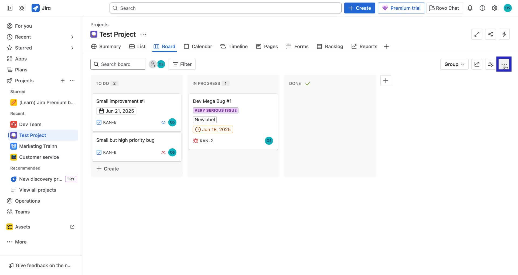This screenshot has width=518, height=275.
Task: Enter full screen with the expand icon
Action: click(477, 34)
